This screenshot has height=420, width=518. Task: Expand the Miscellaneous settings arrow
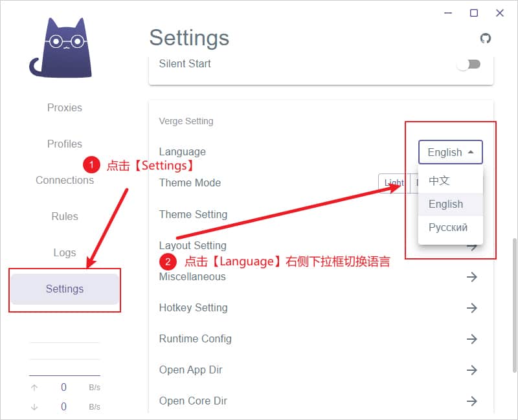[472, 277]
